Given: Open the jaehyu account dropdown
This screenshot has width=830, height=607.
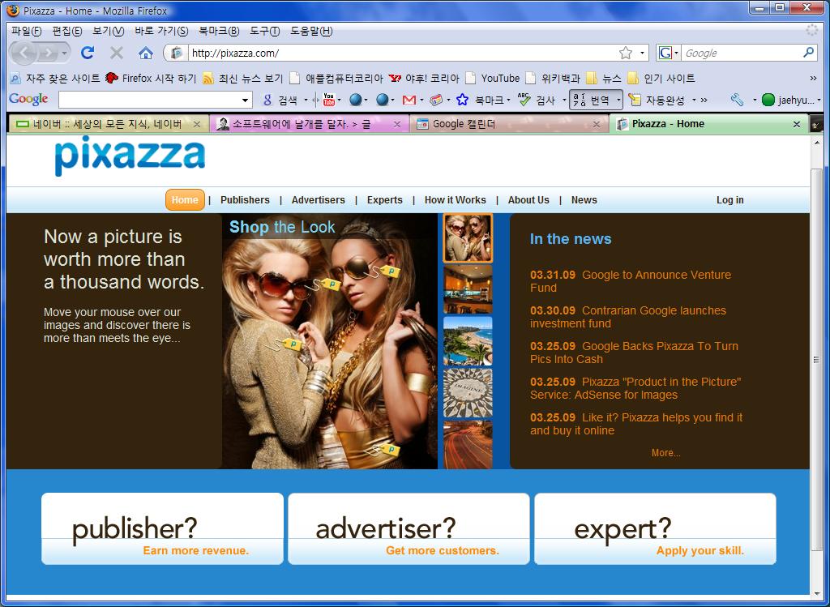Looking at the screenshot, I should pyautogui.click(x=819, y=100).
